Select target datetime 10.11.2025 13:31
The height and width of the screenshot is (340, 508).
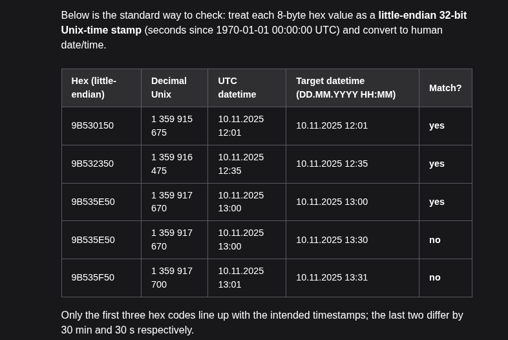pos(332,277)
